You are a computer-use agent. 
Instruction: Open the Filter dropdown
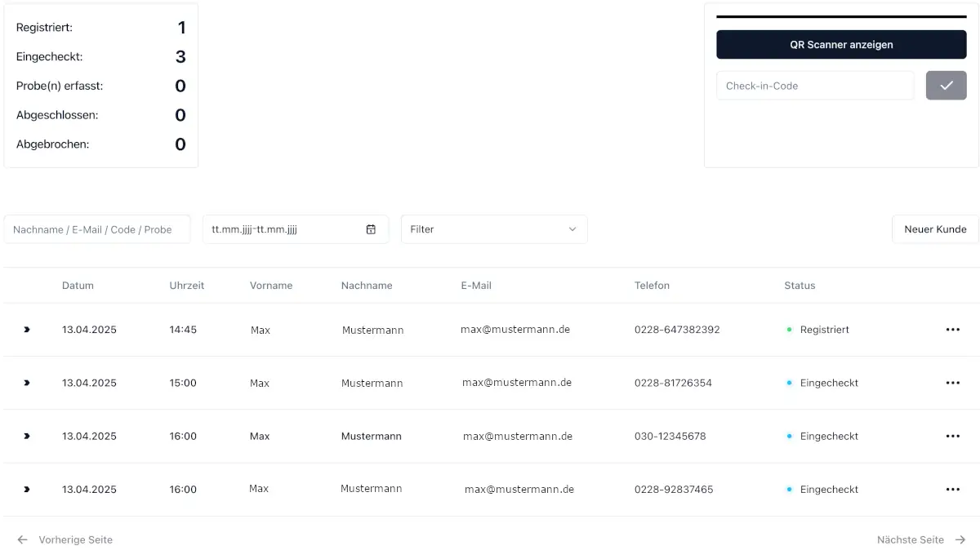[x=493, y=229]
